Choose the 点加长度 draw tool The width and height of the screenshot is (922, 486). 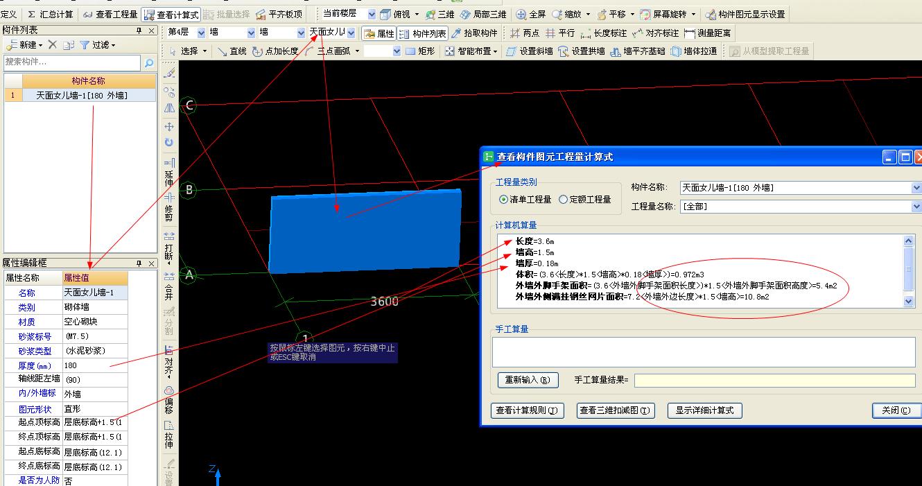click(x=275, y=51)
